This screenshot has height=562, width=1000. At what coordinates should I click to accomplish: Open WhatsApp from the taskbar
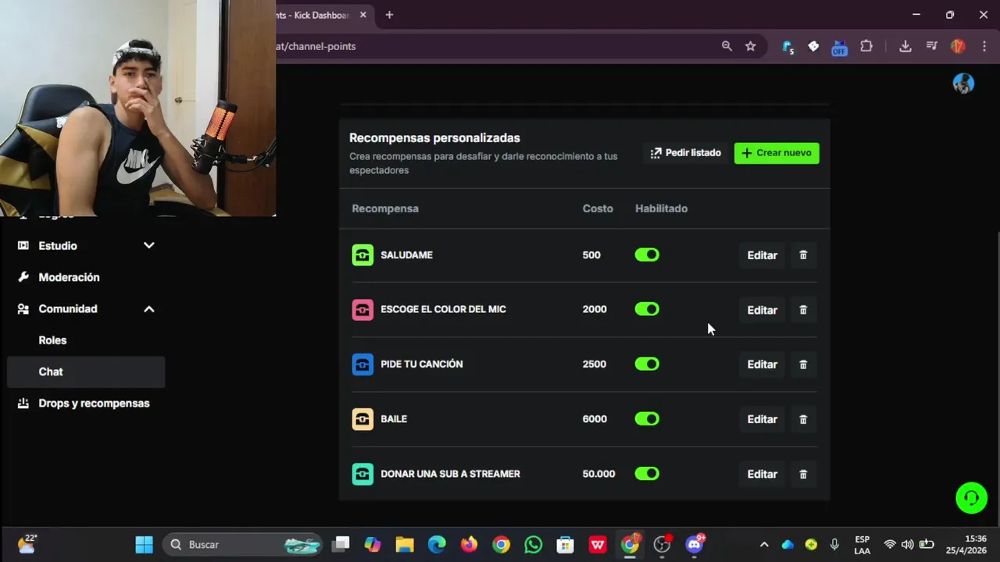coord(533,544)
